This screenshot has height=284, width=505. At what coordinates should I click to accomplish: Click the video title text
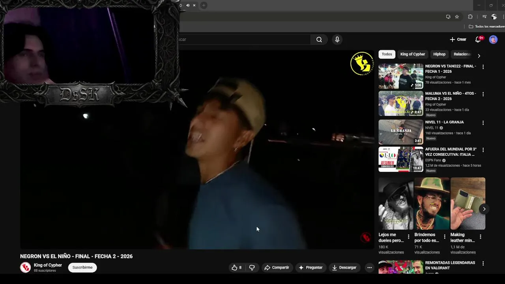click(x=76, y=256)
